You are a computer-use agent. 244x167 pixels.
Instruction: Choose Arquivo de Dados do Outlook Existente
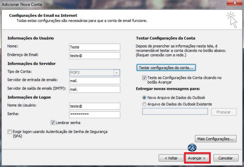point(144,104)
